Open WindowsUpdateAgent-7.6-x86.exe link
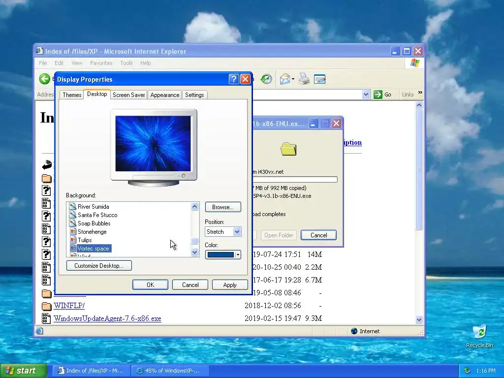Image resolution: width=504 pixels, height=378 pixels. [x=107, y=318]
